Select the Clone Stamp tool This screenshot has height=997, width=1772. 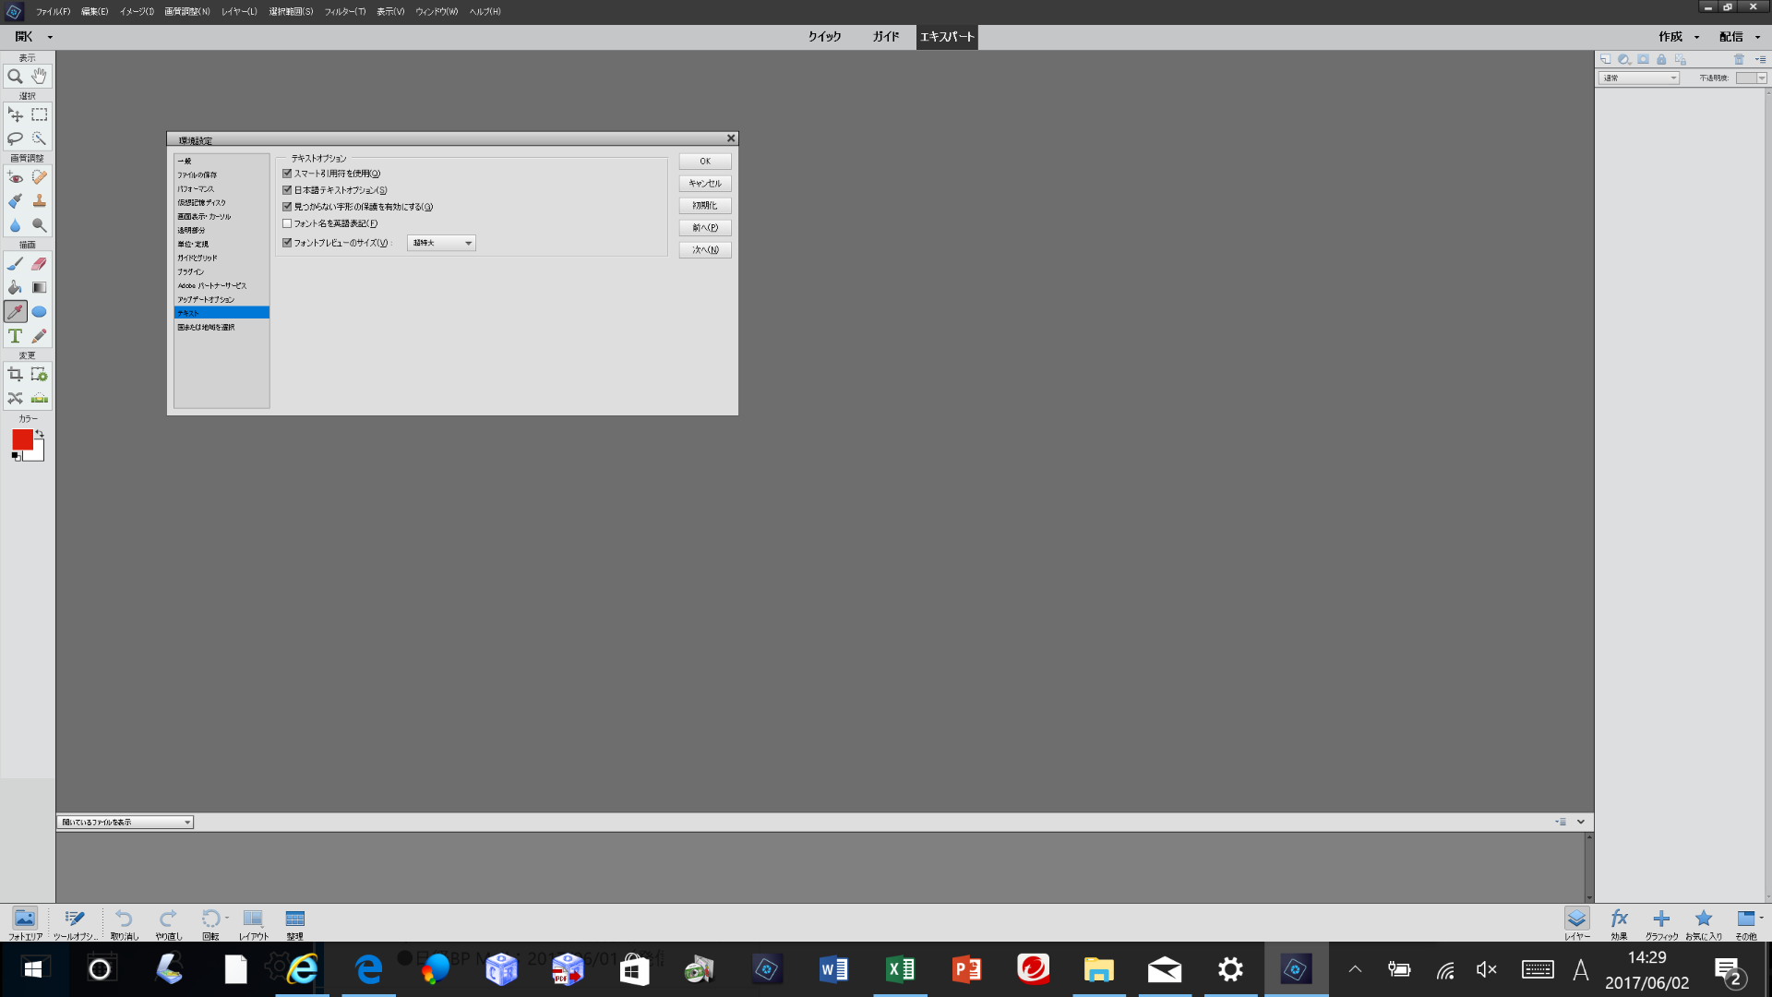pyautogui.click(x=39, y=201)
